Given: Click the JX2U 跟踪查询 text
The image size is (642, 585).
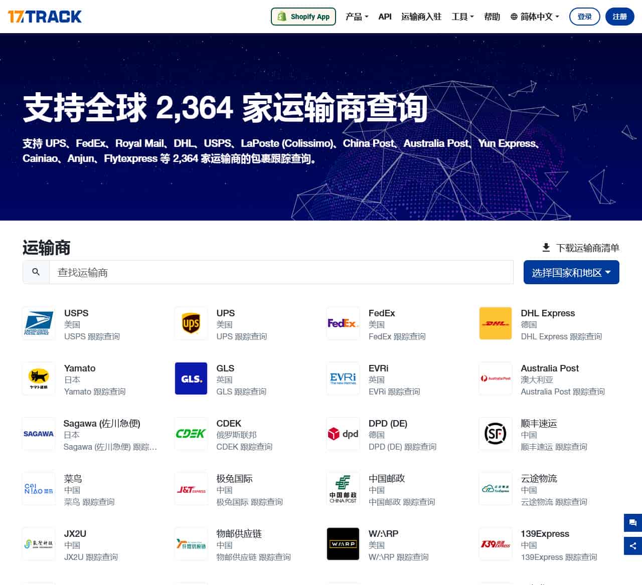Looking at the screenshot, I should (91, 557).
